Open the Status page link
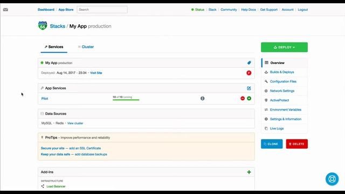345x194 pixels. click(x=199, y=10)
